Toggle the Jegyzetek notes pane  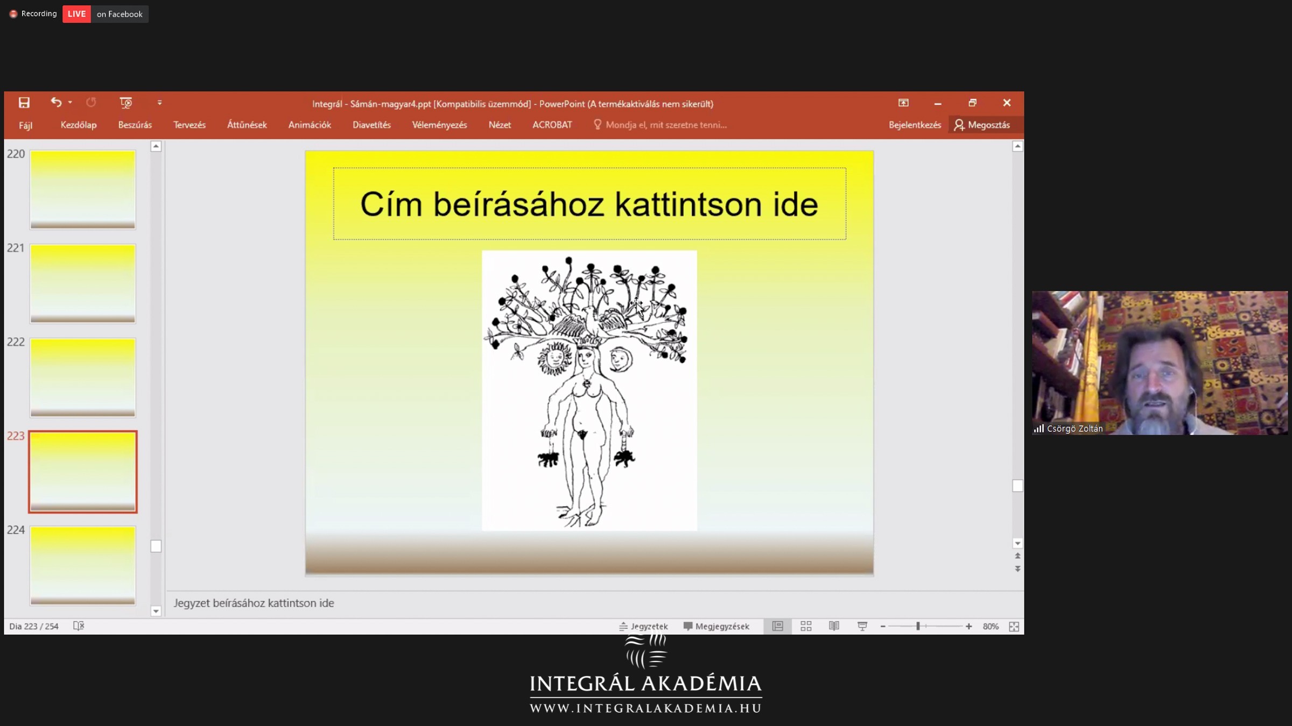643,626
